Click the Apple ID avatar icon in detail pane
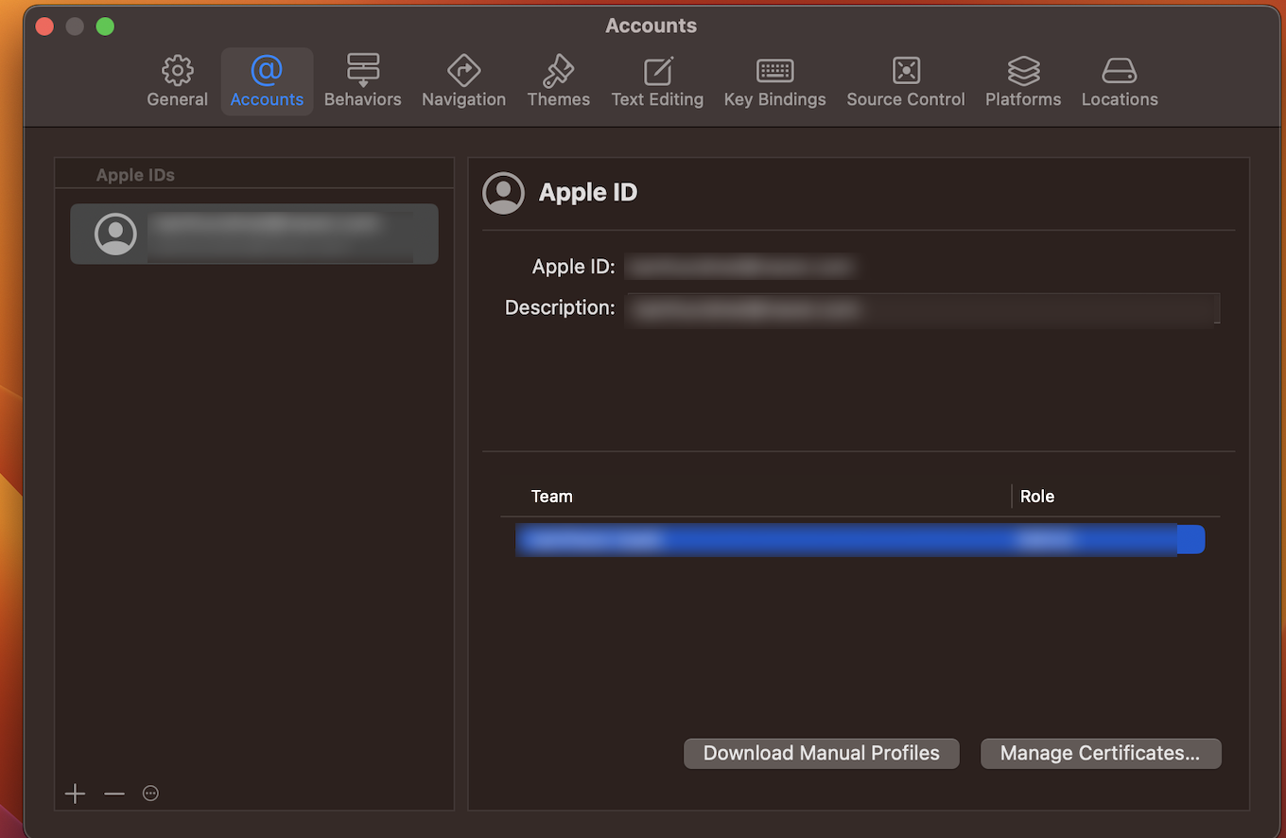This screenshot has width=1286, height=838. tap(503, 193)
